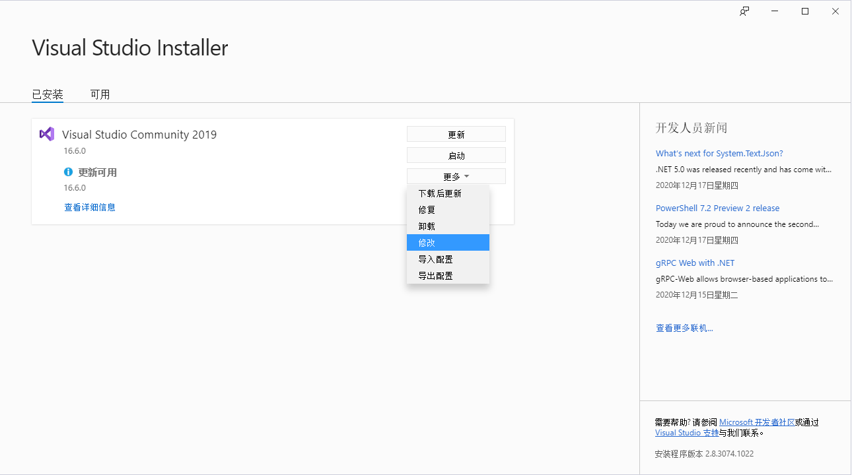The height and width of the screenshot is (475, 852).
Task: Open gRPC Web with .NET news link
Action: click(695, 263)
